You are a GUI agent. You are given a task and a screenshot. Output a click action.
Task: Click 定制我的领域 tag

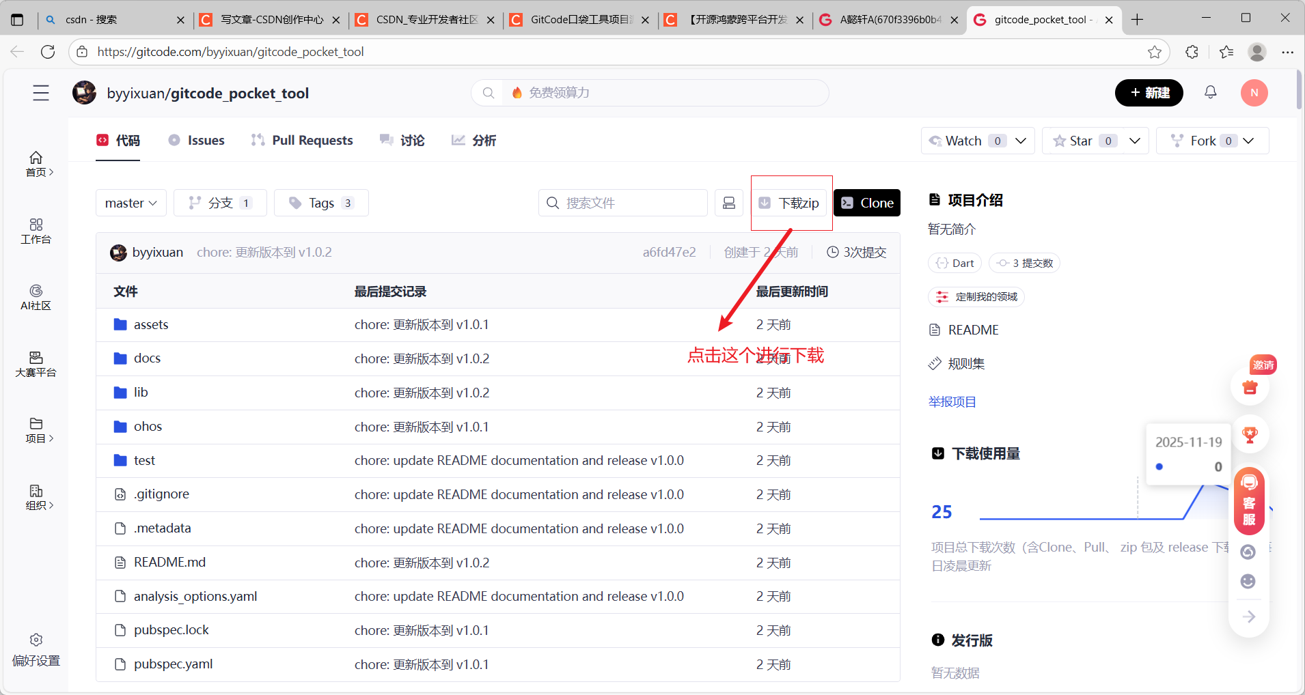[976, 297]
